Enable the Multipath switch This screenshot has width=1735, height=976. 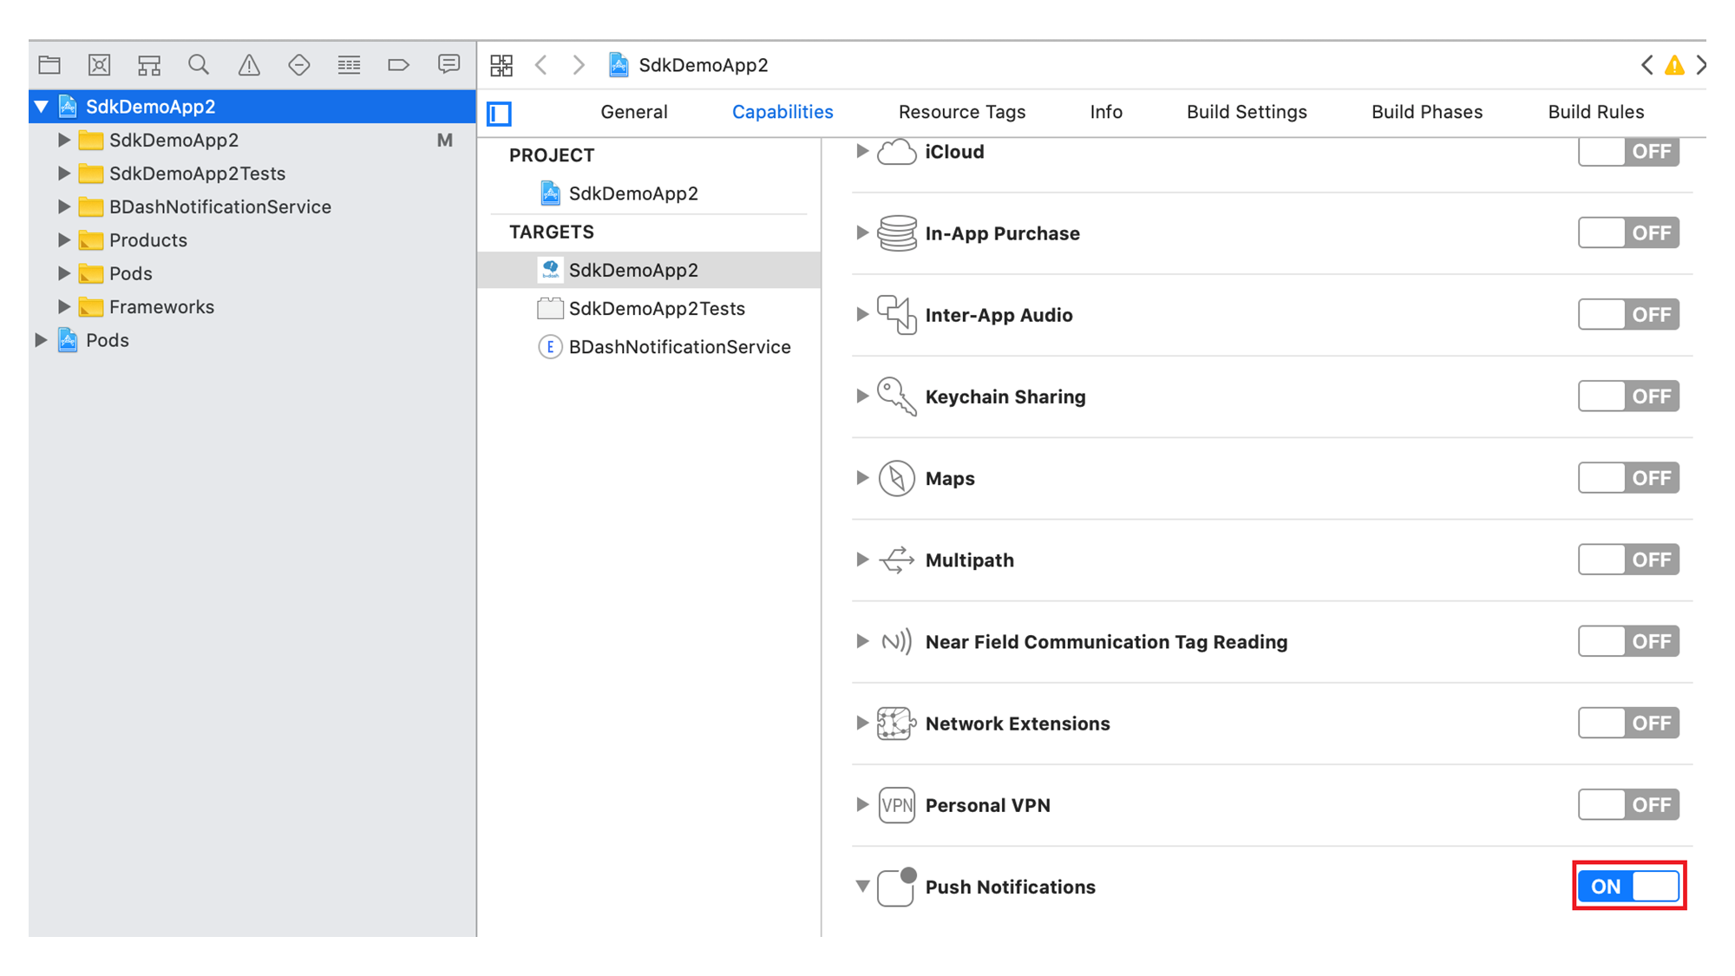(x=1628, y=560)
